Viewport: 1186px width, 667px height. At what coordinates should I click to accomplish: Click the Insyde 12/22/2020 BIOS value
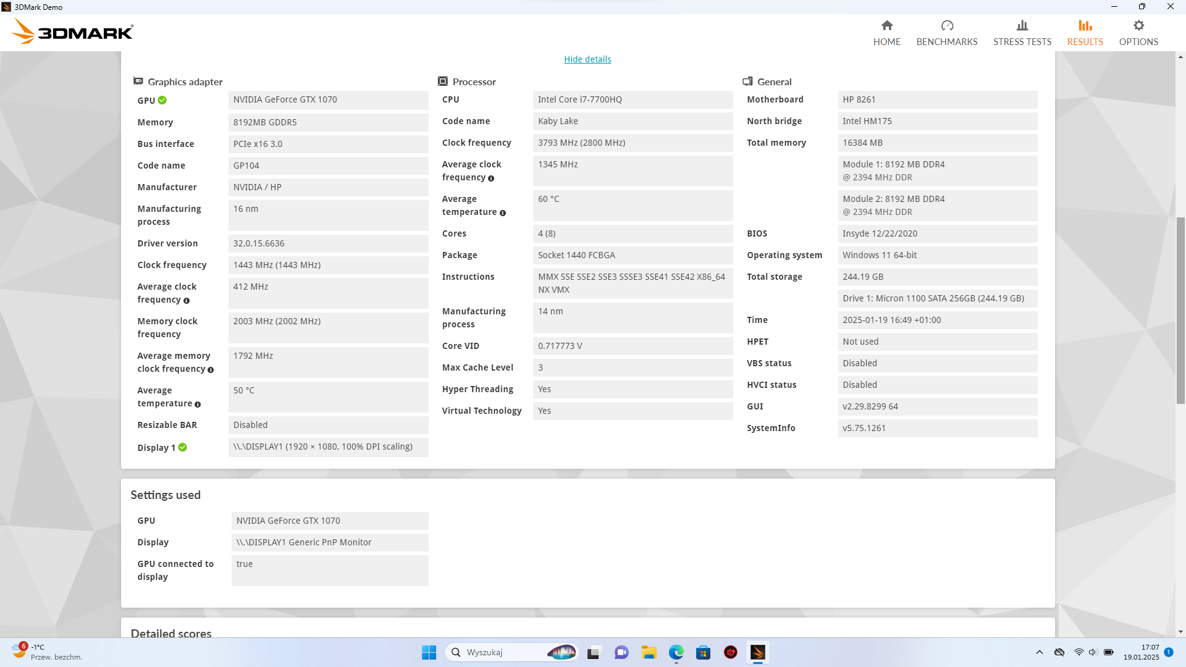click(x=937, y=233)
